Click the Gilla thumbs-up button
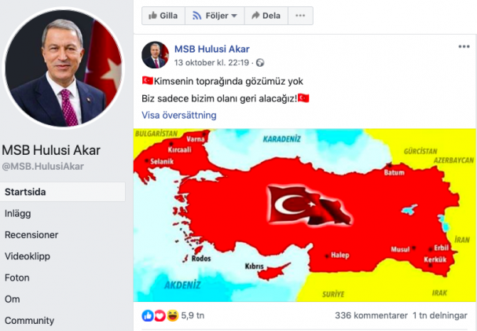This screenshot has width=477, height=331. [x=163, y=16]
